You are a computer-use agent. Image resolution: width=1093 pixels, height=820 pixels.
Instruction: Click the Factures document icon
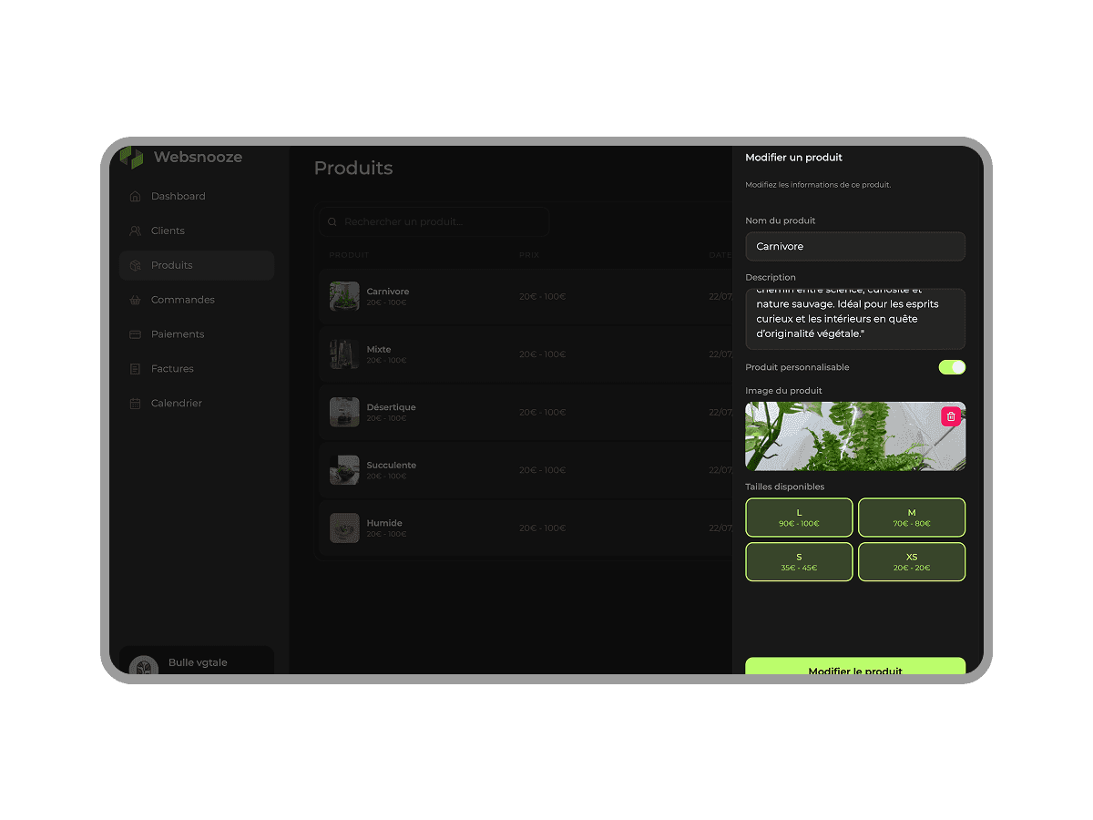tap(135, 369)
